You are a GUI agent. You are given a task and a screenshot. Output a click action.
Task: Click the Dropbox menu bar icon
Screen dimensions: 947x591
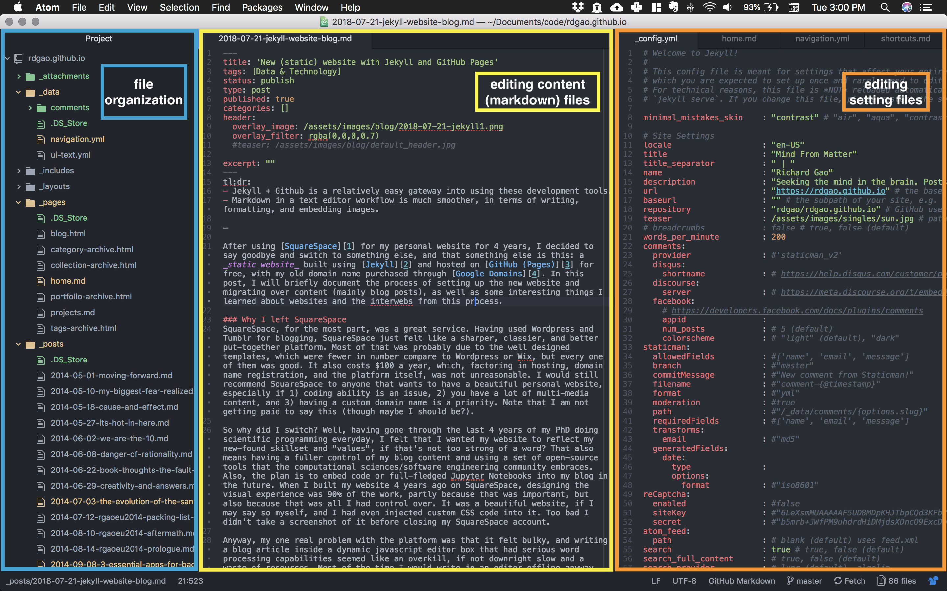[x=578, y=7]
